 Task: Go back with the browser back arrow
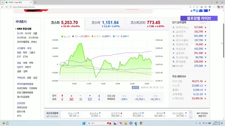pyautogui.click(x=2, y=7)
